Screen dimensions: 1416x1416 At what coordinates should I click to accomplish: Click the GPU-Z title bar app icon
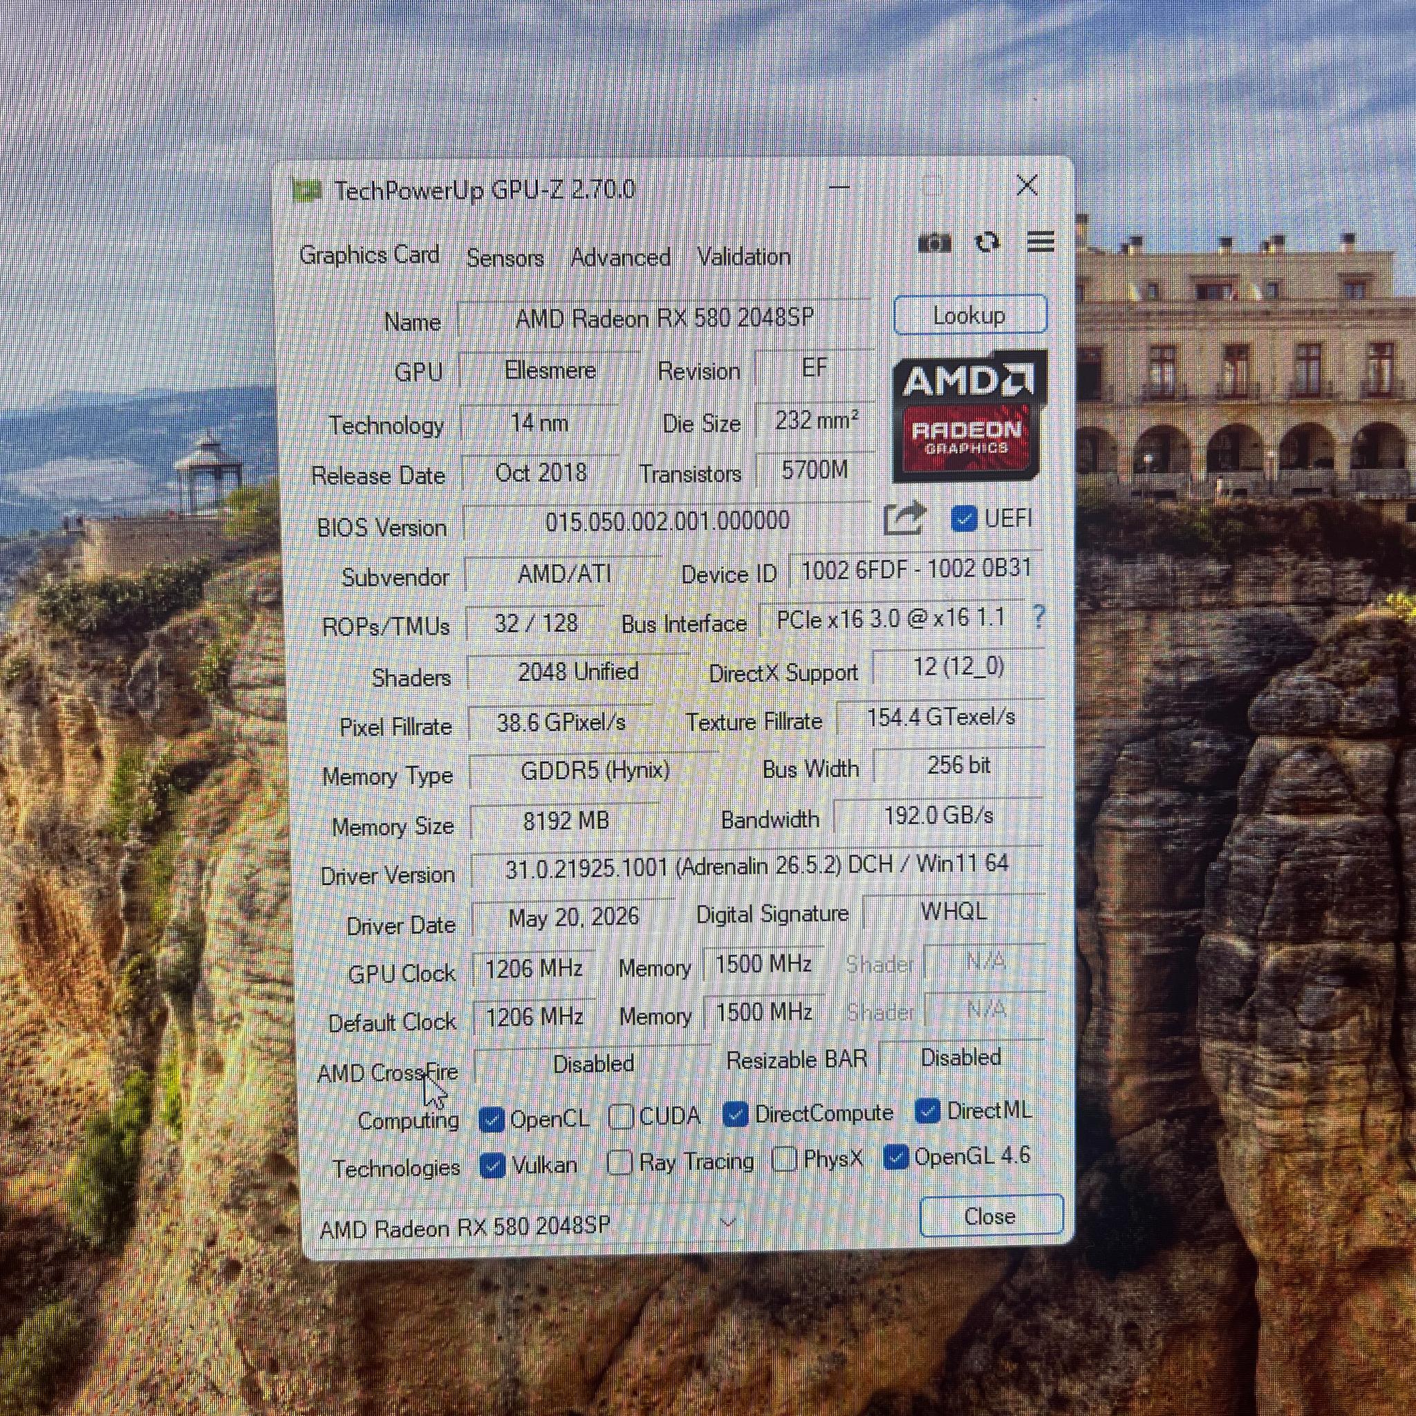coord(307,192)
